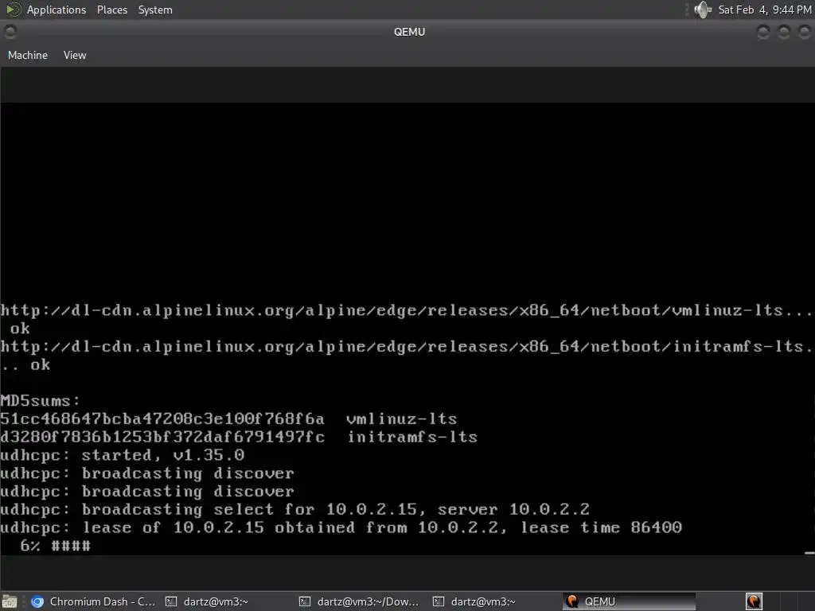Click the udhcpc started v1.35.0 line
Image resolution: width=815 pixels, height=611 pixels.
(122, 455)
